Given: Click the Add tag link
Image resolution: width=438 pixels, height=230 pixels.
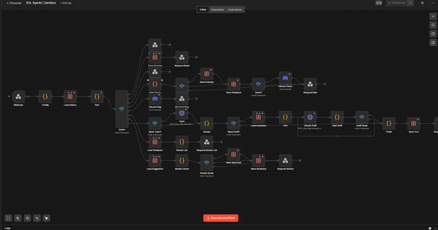Looking at the screenshot, I should (x=65, y=3).
